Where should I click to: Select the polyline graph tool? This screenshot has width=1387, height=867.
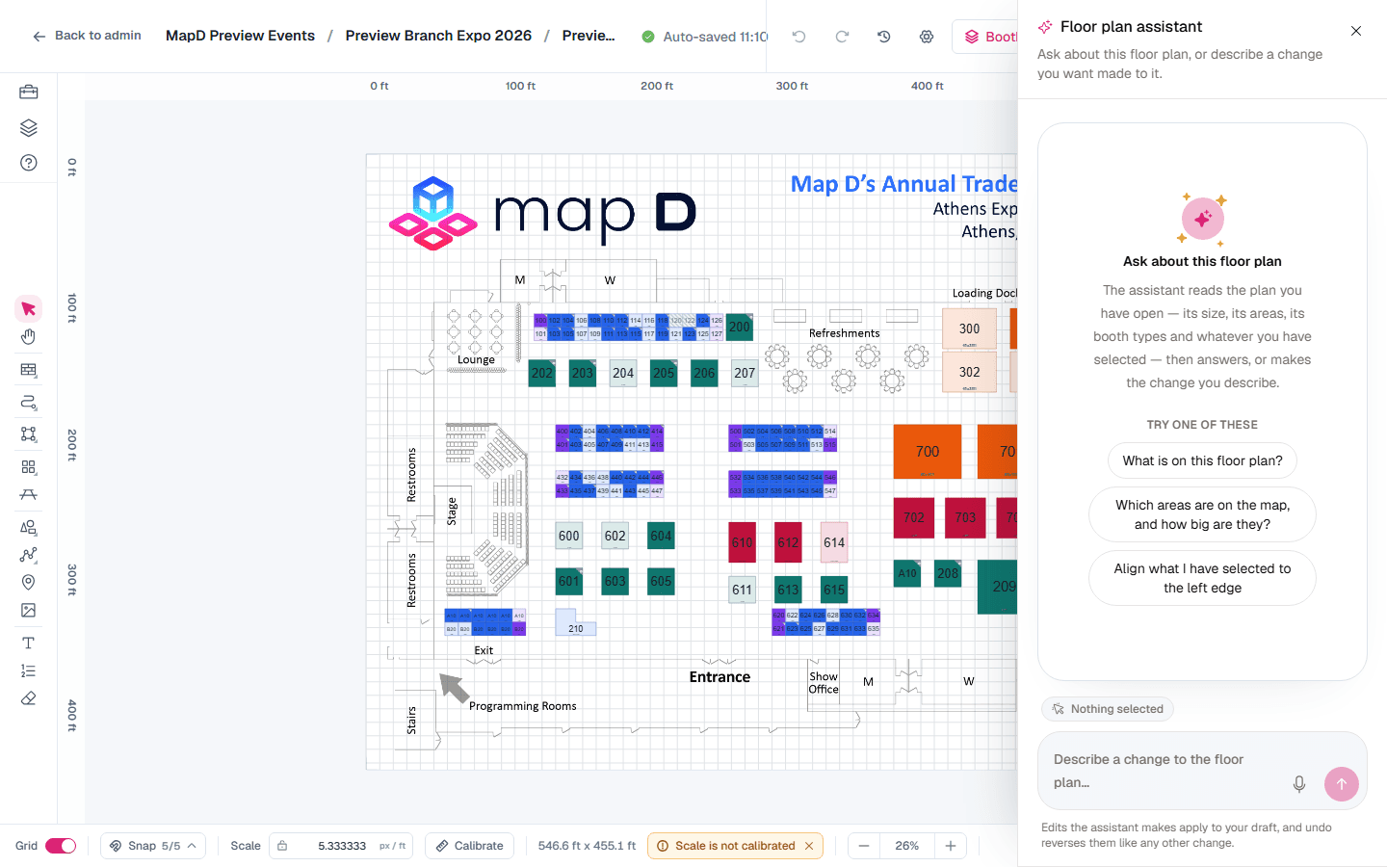(28, 555)
